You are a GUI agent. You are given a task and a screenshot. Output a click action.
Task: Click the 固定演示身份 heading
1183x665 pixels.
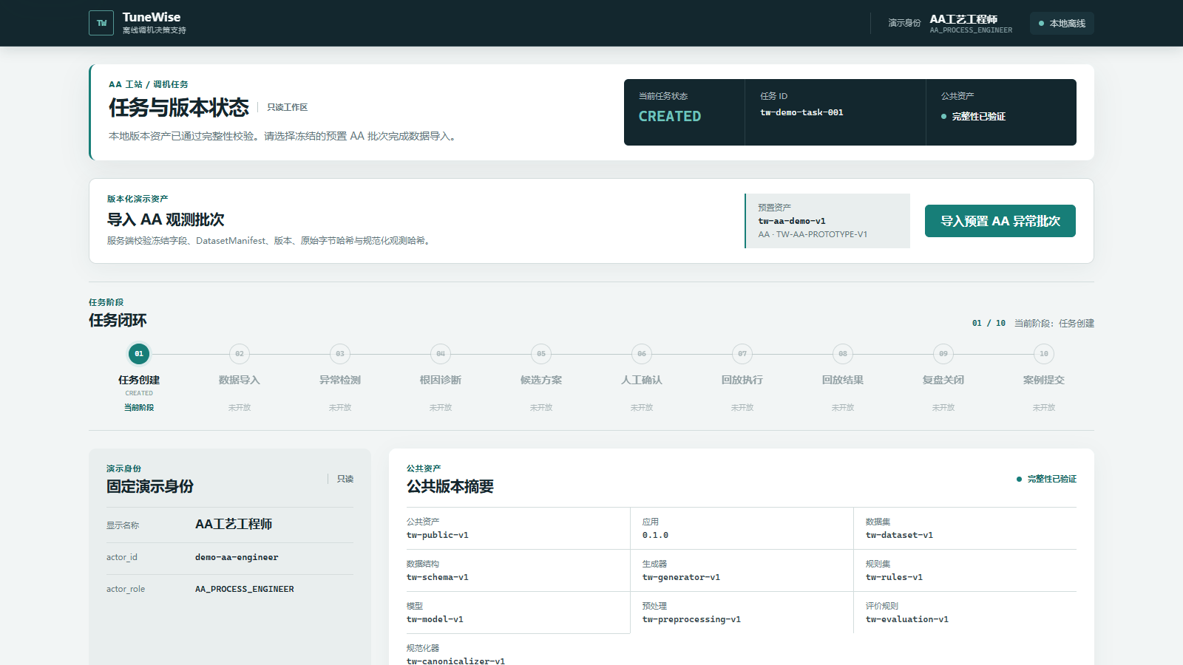[150, 486]
